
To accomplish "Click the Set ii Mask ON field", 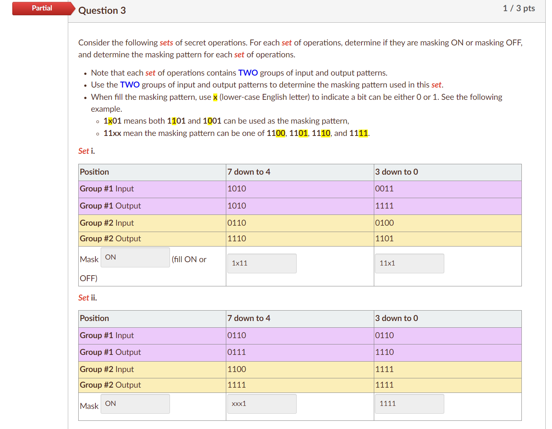I will tap(135, 404).
